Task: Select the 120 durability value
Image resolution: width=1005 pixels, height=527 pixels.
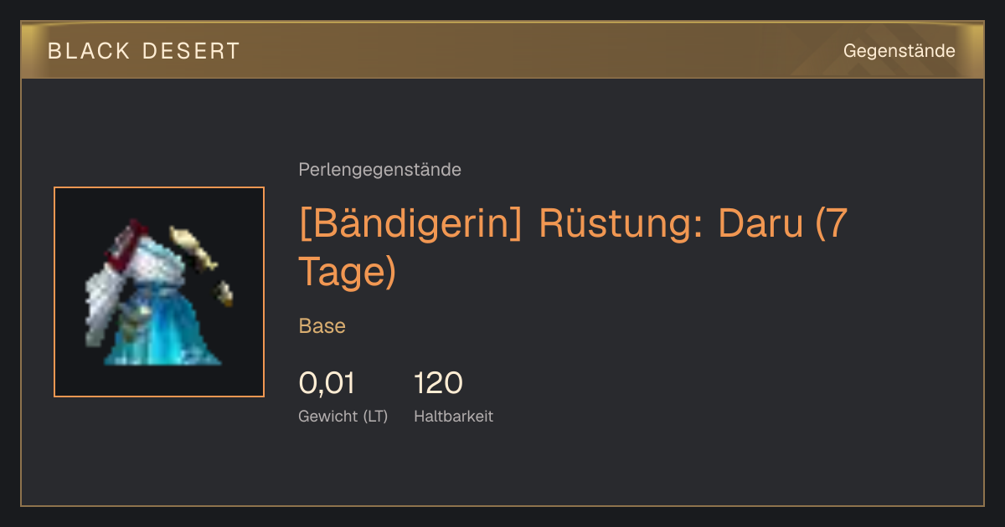Action: pos(438,383)
